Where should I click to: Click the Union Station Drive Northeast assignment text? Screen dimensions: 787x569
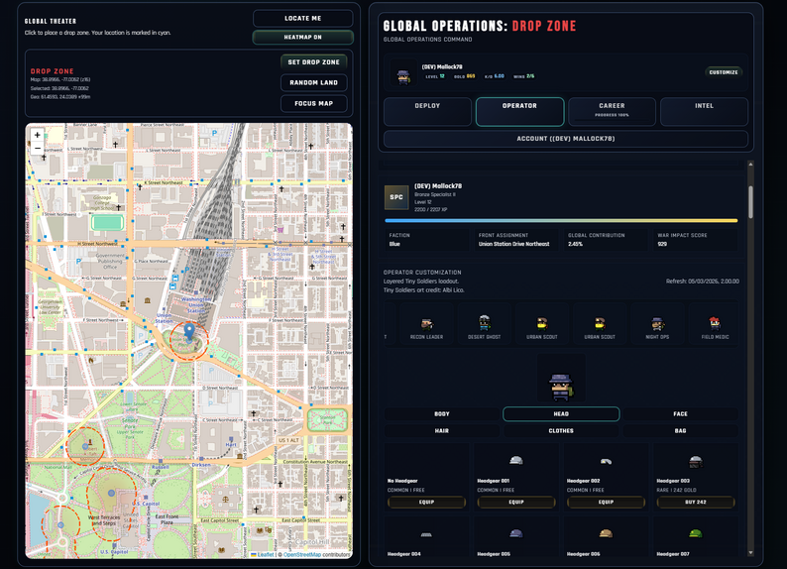pos(514,244)
